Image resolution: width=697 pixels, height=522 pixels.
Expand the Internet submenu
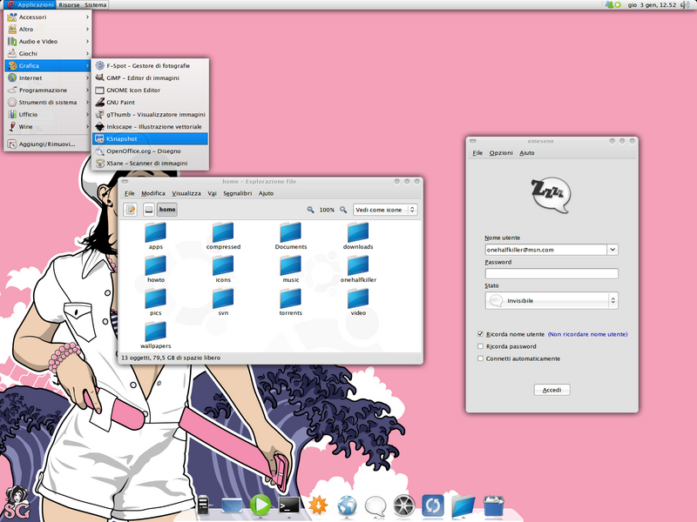(48, 77)
